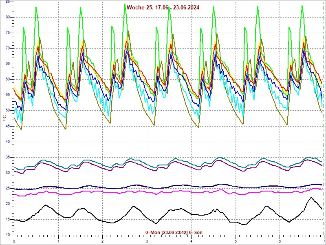Image resolution: width=326 pixels, height=245 pixels.
Task: Click day 0 label on the horizontal axis
Action: (x=14, y=242)
